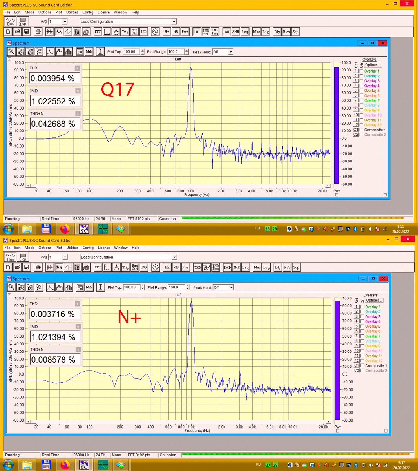Open Avg dropdown in Q17 window
418x471 pixels.
(65, 22)
